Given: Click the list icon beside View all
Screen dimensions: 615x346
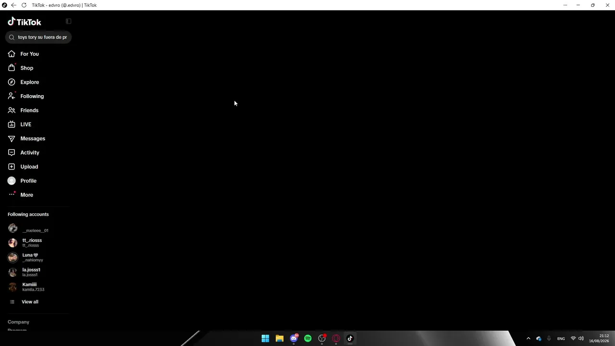Looking at the screenshot, I should (x=12, y=302).
